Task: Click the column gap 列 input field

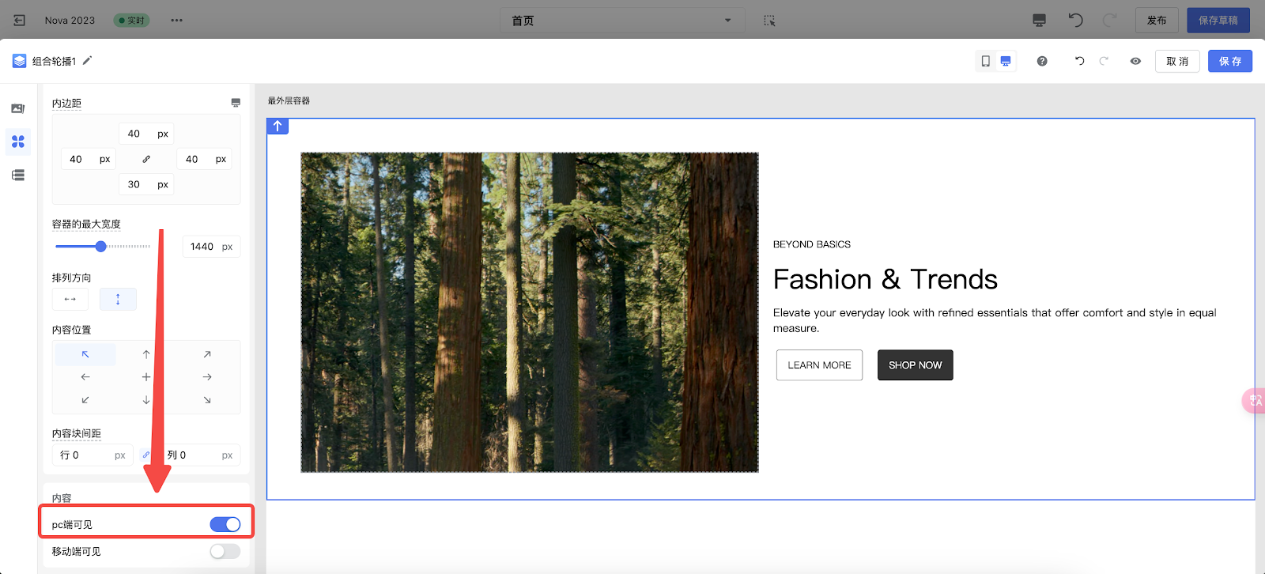Action: coord(200,455)
